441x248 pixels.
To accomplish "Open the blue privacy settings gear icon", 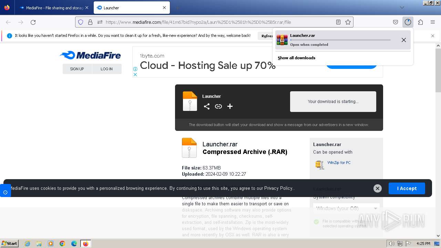I will (5, 192).
